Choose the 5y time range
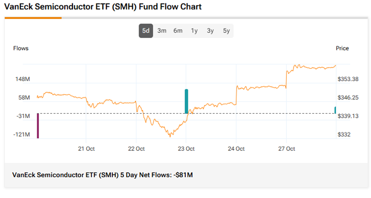371x198 pixels. [x=226, y=31]
